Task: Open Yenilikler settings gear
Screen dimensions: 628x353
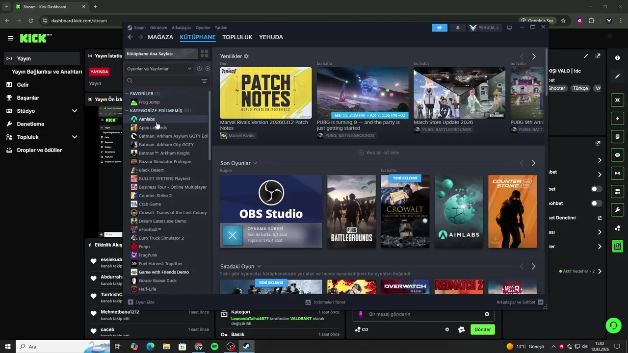Action: coord(246,56)
